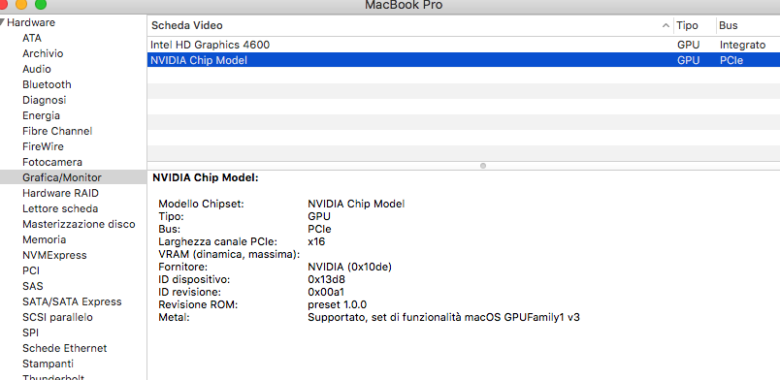This screenshot has height=380, width=780.
Task: Zoom the window with green button
Action: tap(41, 4)
